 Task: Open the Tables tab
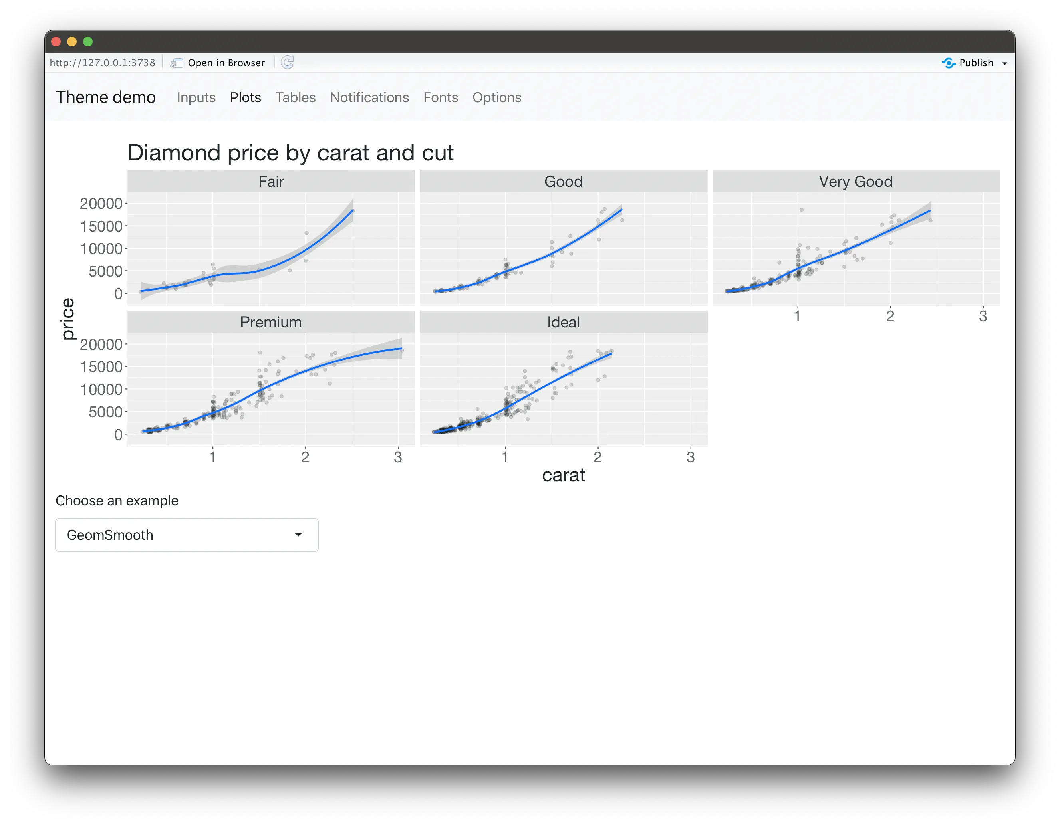[x=296, y=97]
